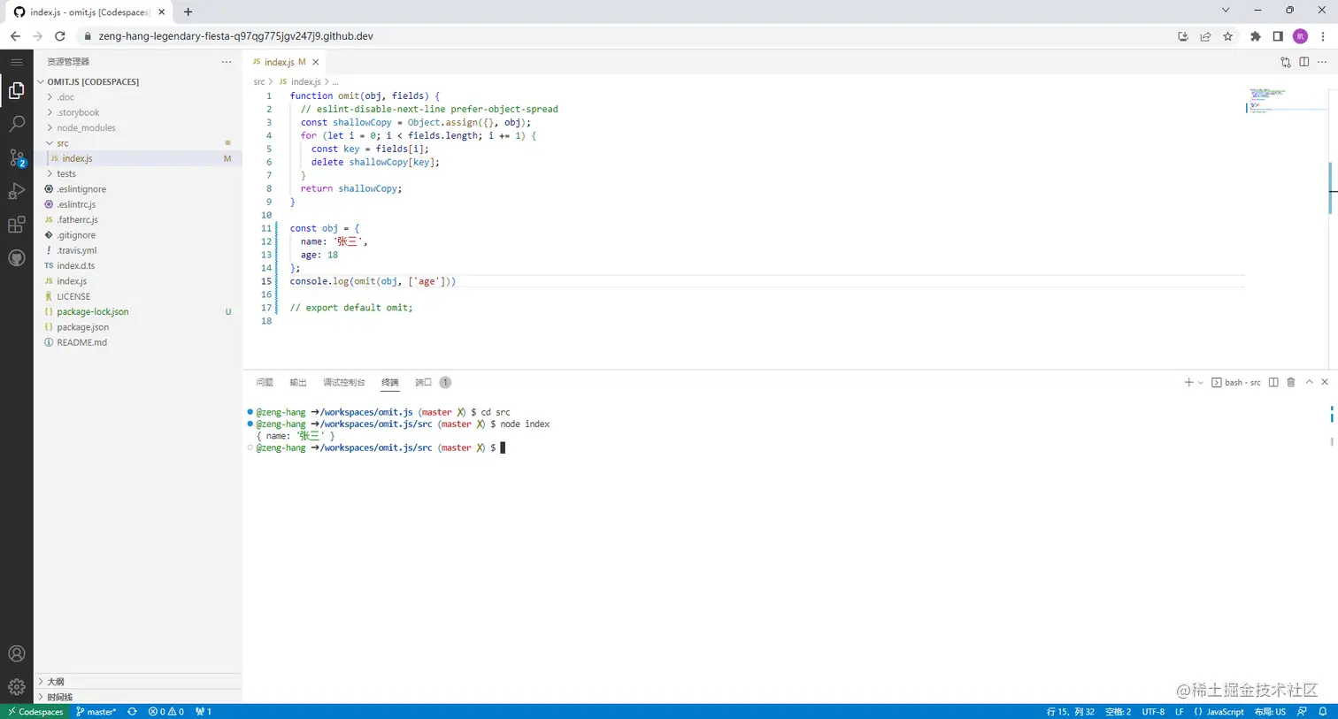This screenshot has width=1338, height=719.
Task: Create a new terminal with plus icon
Action: point(1188,382)
